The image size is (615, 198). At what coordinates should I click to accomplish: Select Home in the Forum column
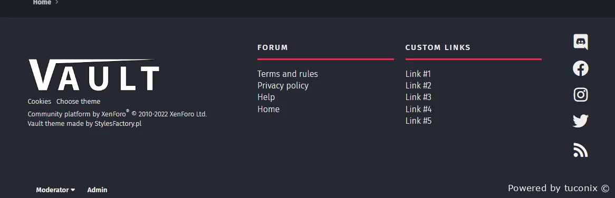pos(268,109)
